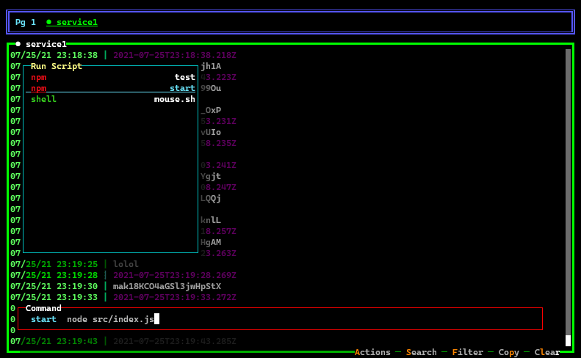This screenshot has height=358, width=581.
Task: Click log timestamp 2021-07-25T23:19:33.272Z
Action: [175, 297]
